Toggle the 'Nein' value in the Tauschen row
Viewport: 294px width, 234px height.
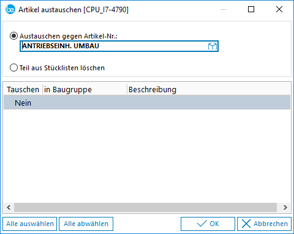[x=23, y=103]
